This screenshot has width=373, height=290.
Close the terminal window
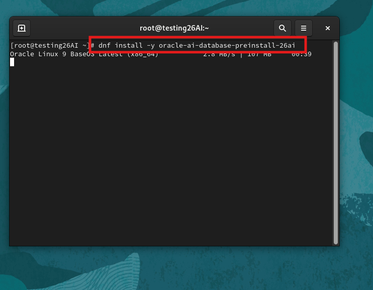pos(327,28)
